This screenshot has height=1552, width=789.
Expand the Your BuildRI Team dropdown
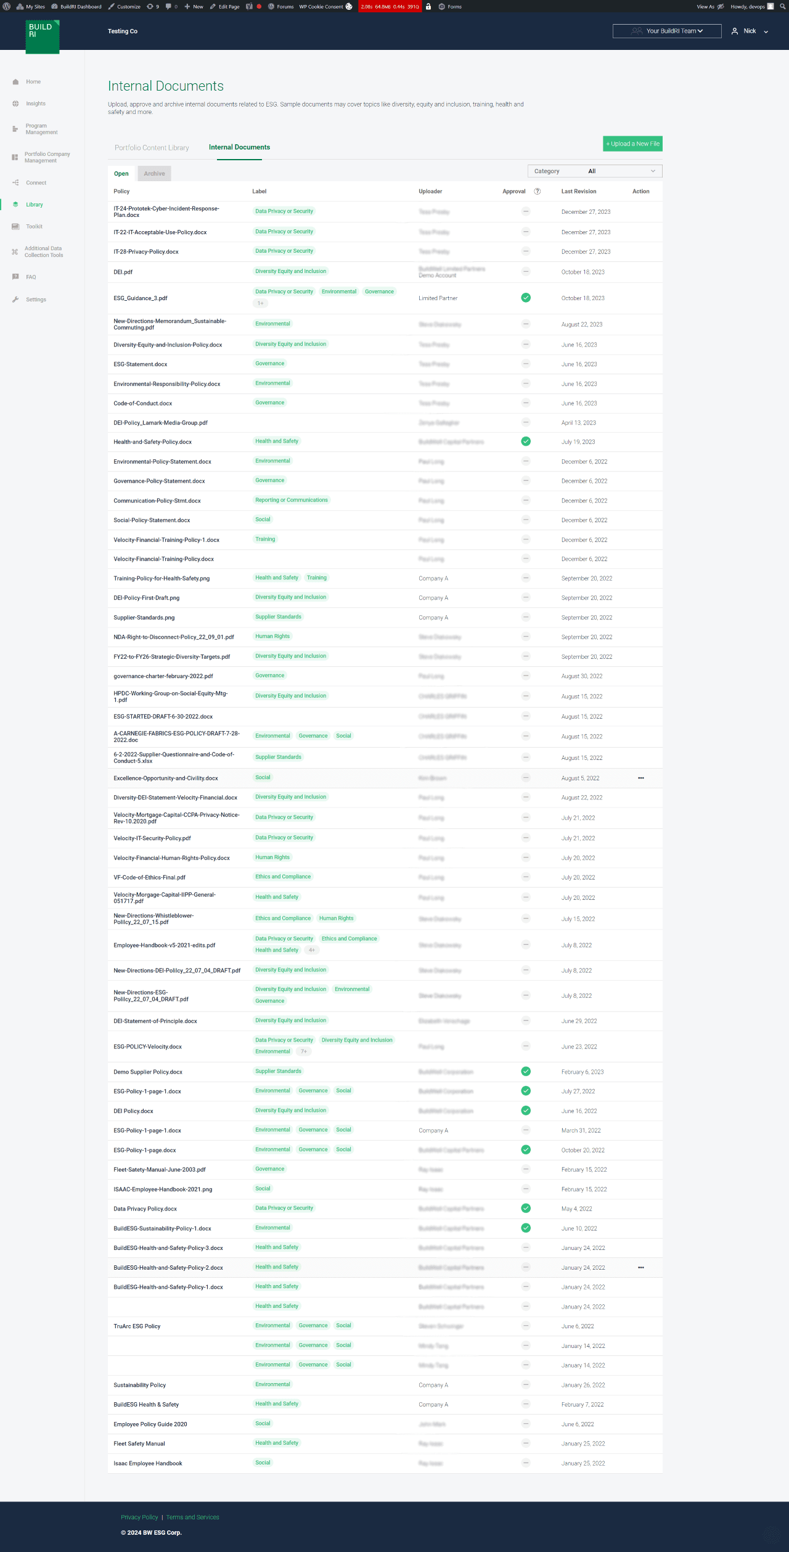(667, 31)
